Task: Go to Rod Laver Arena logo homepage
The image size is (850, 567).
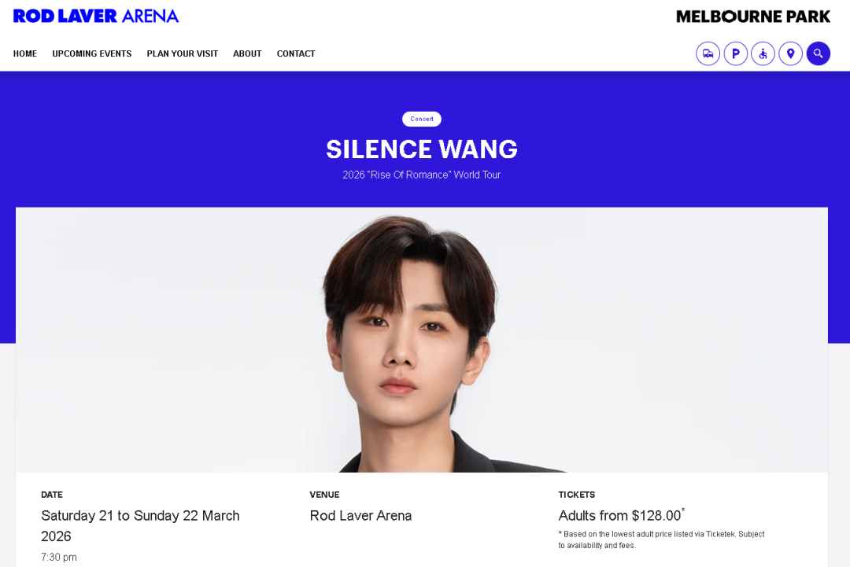Action: [x=96, y=17]
